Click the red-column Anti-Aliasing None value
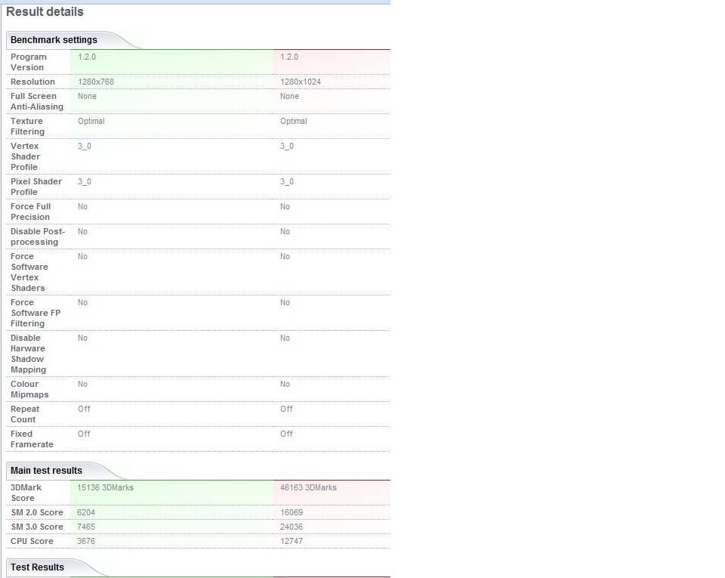725x578 pixels. (x=289, y=96)
